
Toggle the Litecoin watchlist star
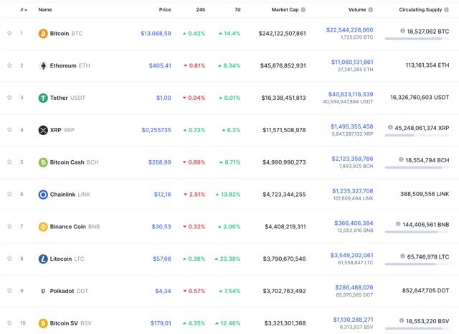coord(9,259)
